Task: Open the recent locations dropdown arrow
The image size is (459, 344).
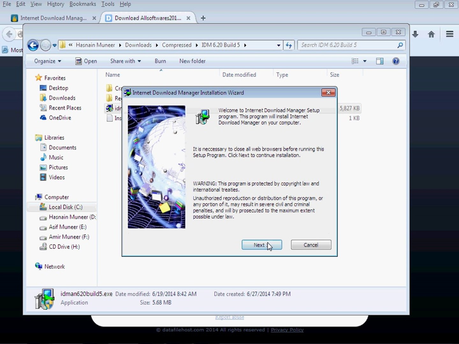Action: [55, 45]
